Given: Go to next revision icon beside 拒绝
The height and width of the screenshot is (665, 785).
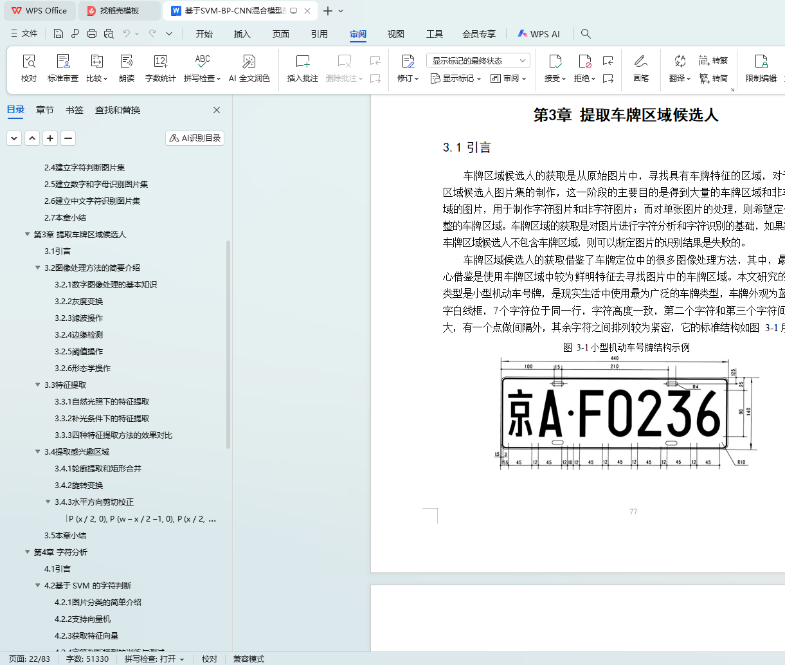Looking at the screenshot, I should coord(608,78).
